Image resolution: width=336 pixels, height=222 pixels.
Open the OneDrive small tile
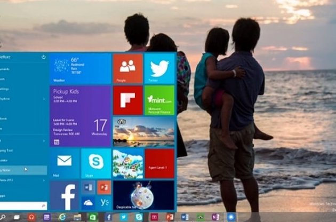pyautogui.click(x=89, y=203)
